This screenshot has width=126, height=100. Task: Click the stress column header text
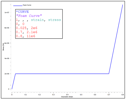(x=55, y=20)
